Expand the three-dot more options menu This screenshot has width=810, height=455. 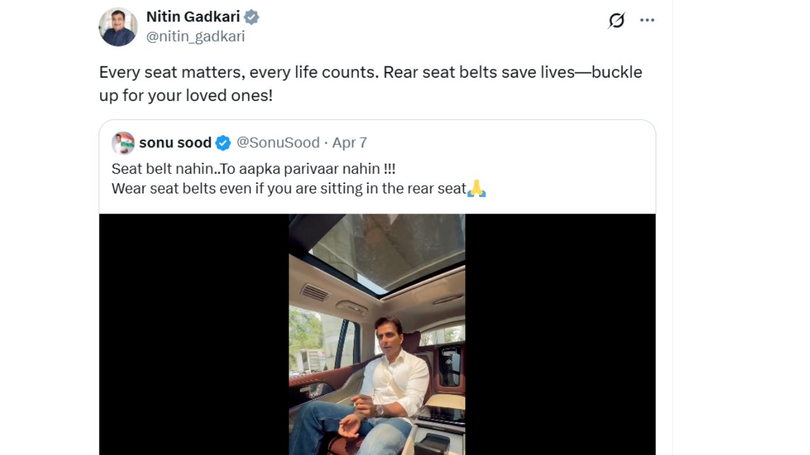point(647,20)
